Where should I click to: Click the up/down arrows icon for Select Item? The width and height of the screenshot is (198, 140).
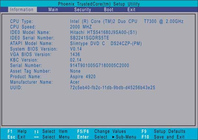point(36,132)
